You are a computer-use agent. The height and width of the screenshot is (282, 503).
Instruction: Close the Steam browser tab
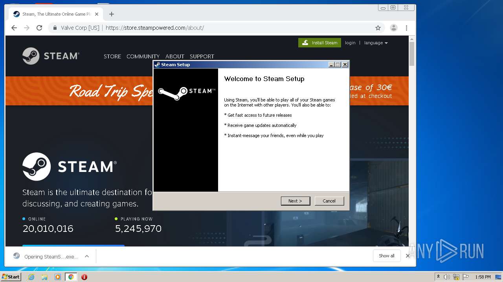97,14
